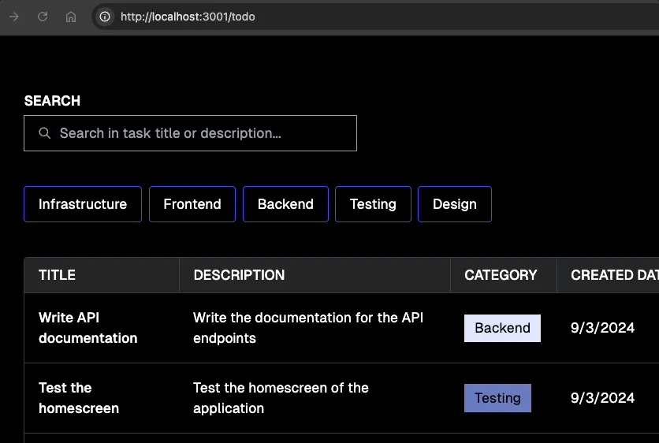Click description 'Test the homescreen of the application'
The width and height of the screenshot is (659, 443).
coord(281,398)
